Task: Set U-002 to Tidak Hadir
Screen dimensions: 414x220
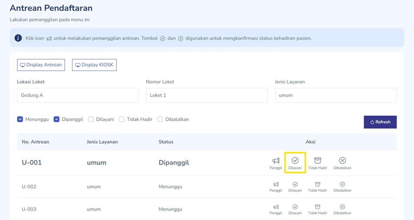Action: point(317,184)
